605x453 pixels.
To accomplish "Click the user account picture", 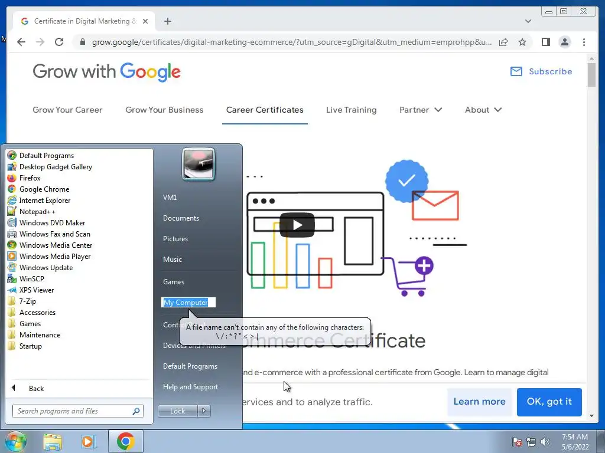I will coord(199,164).
